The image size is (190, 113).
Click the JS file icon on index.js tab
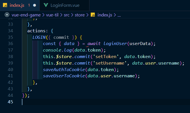click(x=5, y=5)
